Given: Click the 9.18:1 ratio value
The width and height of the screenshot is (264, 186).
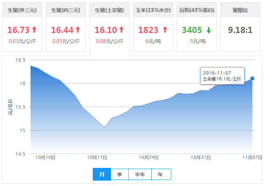Looking at the screenshot, I should pos(240,30).
